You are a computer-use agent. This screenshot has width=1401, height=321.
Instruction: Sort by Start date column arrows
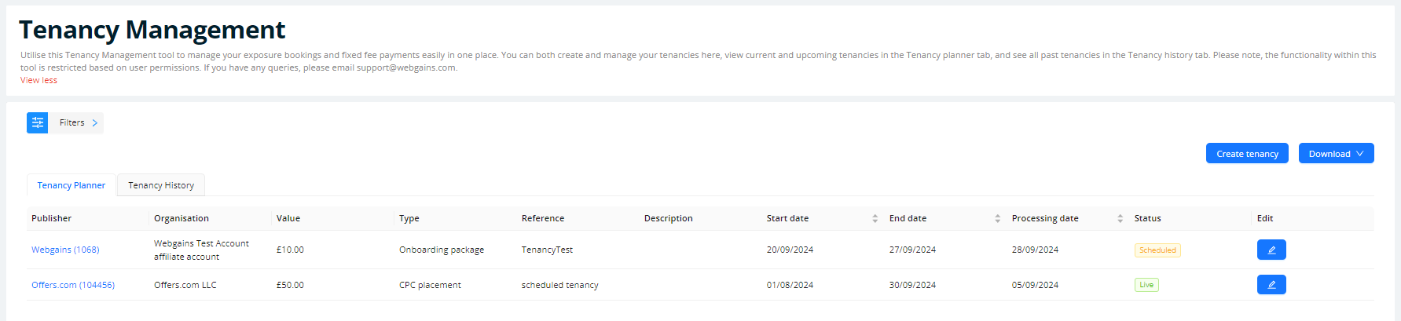tap(875, 218)
